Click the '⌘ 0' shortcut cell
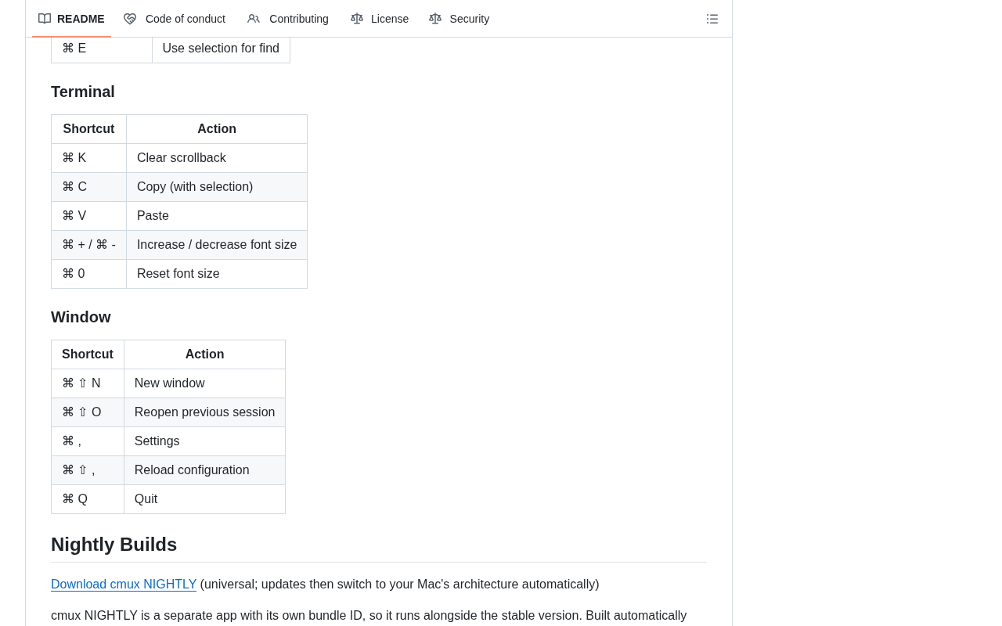 (x=89, y=274)
